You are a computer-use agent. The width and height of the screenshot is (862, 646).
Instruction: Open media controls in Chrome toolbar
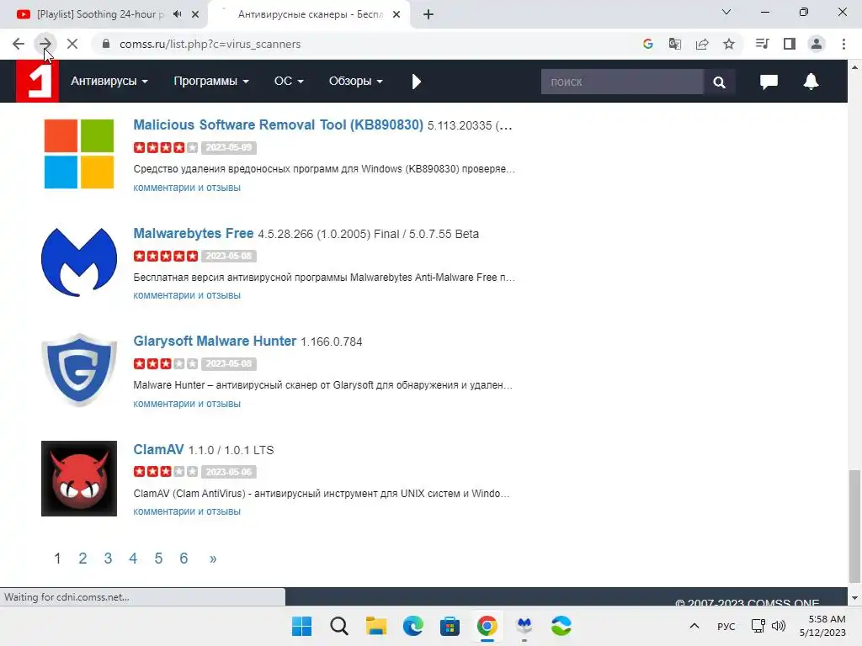coord(762,44)
